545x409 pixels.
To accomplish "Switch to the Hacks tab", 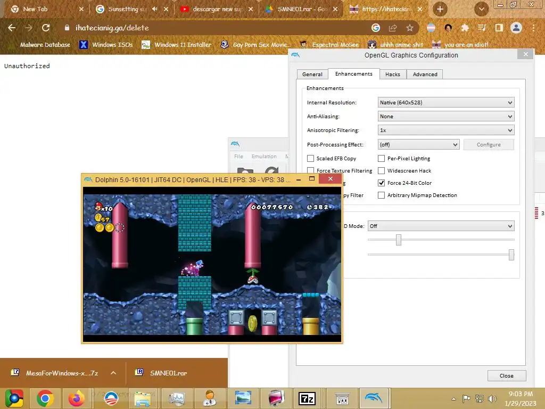I will 393,74.
